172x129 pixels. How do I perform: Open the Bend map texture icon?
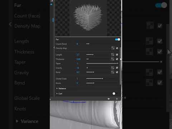(113, 72)
